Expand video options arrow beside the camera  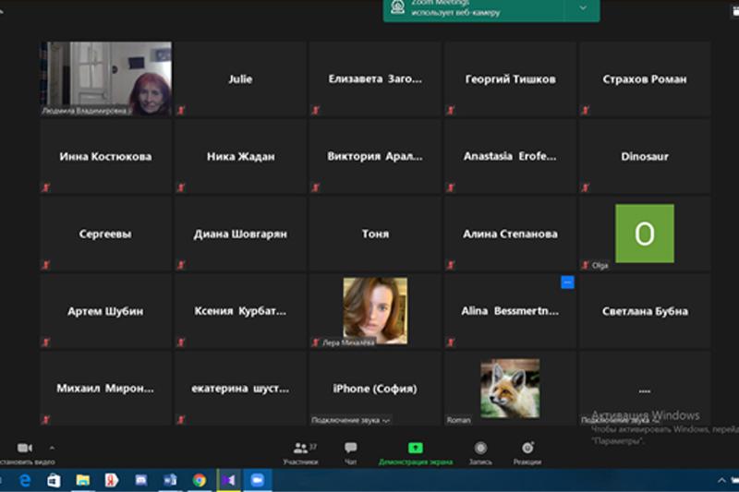click(x=51, y=447)
